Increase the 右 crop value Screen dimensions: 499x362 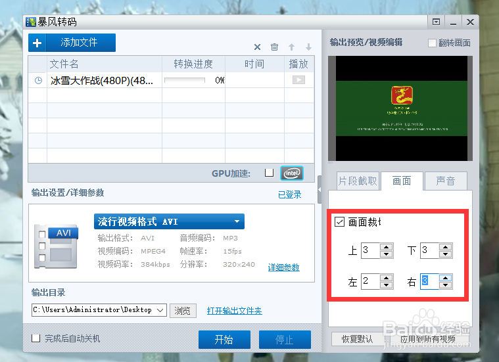[x=446, y=278]
